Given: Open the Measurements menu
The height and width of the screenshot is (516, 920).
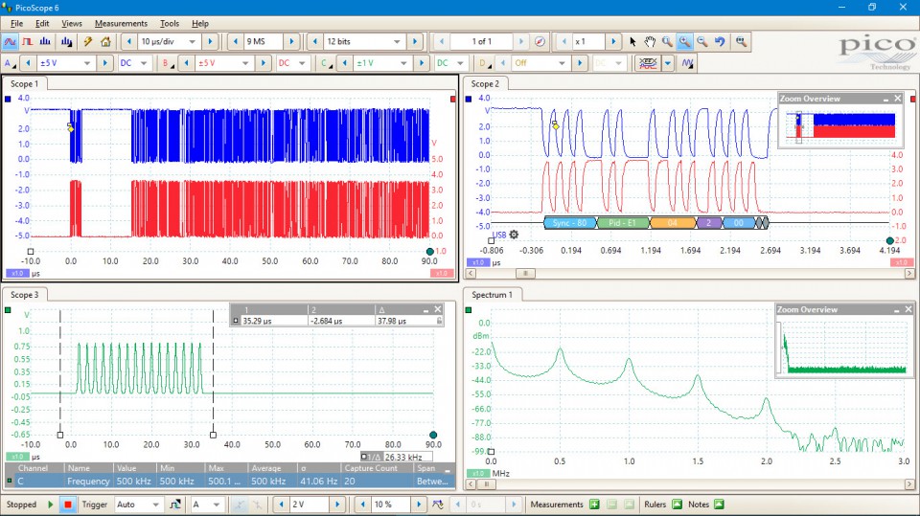Looking at the screenshot, I should pos(121,23).
